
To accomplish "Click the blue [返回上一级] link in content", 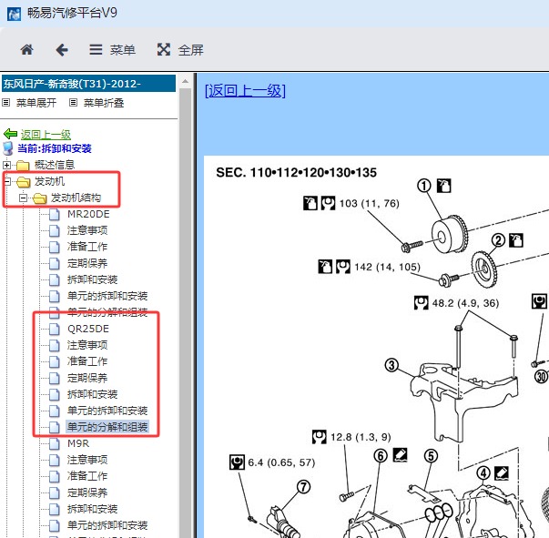I will 245,91.
